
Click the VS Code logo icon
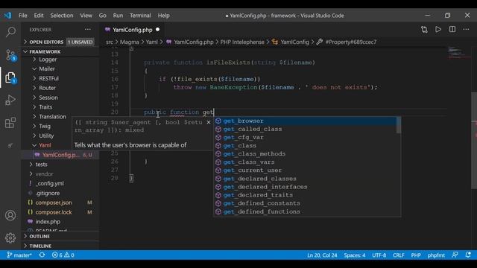tap(7, 15)
